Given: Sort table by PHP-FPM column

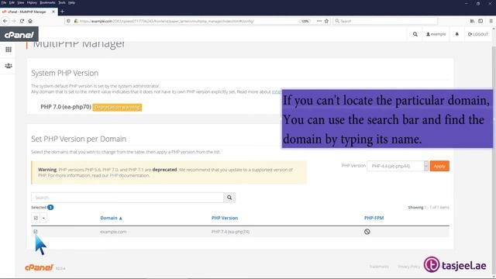Looking at the screenshot, I should tap(374, 218).
